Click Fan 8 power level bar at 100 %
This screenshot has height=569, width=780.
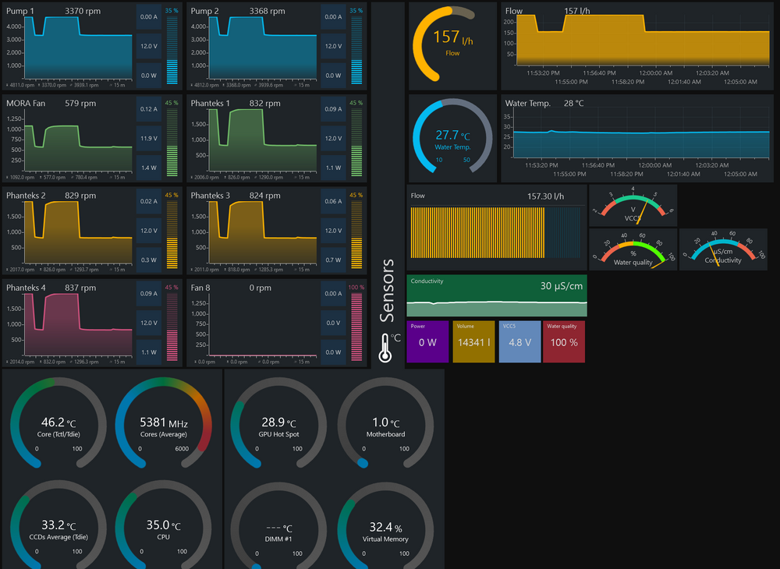[x=356, y=327]
